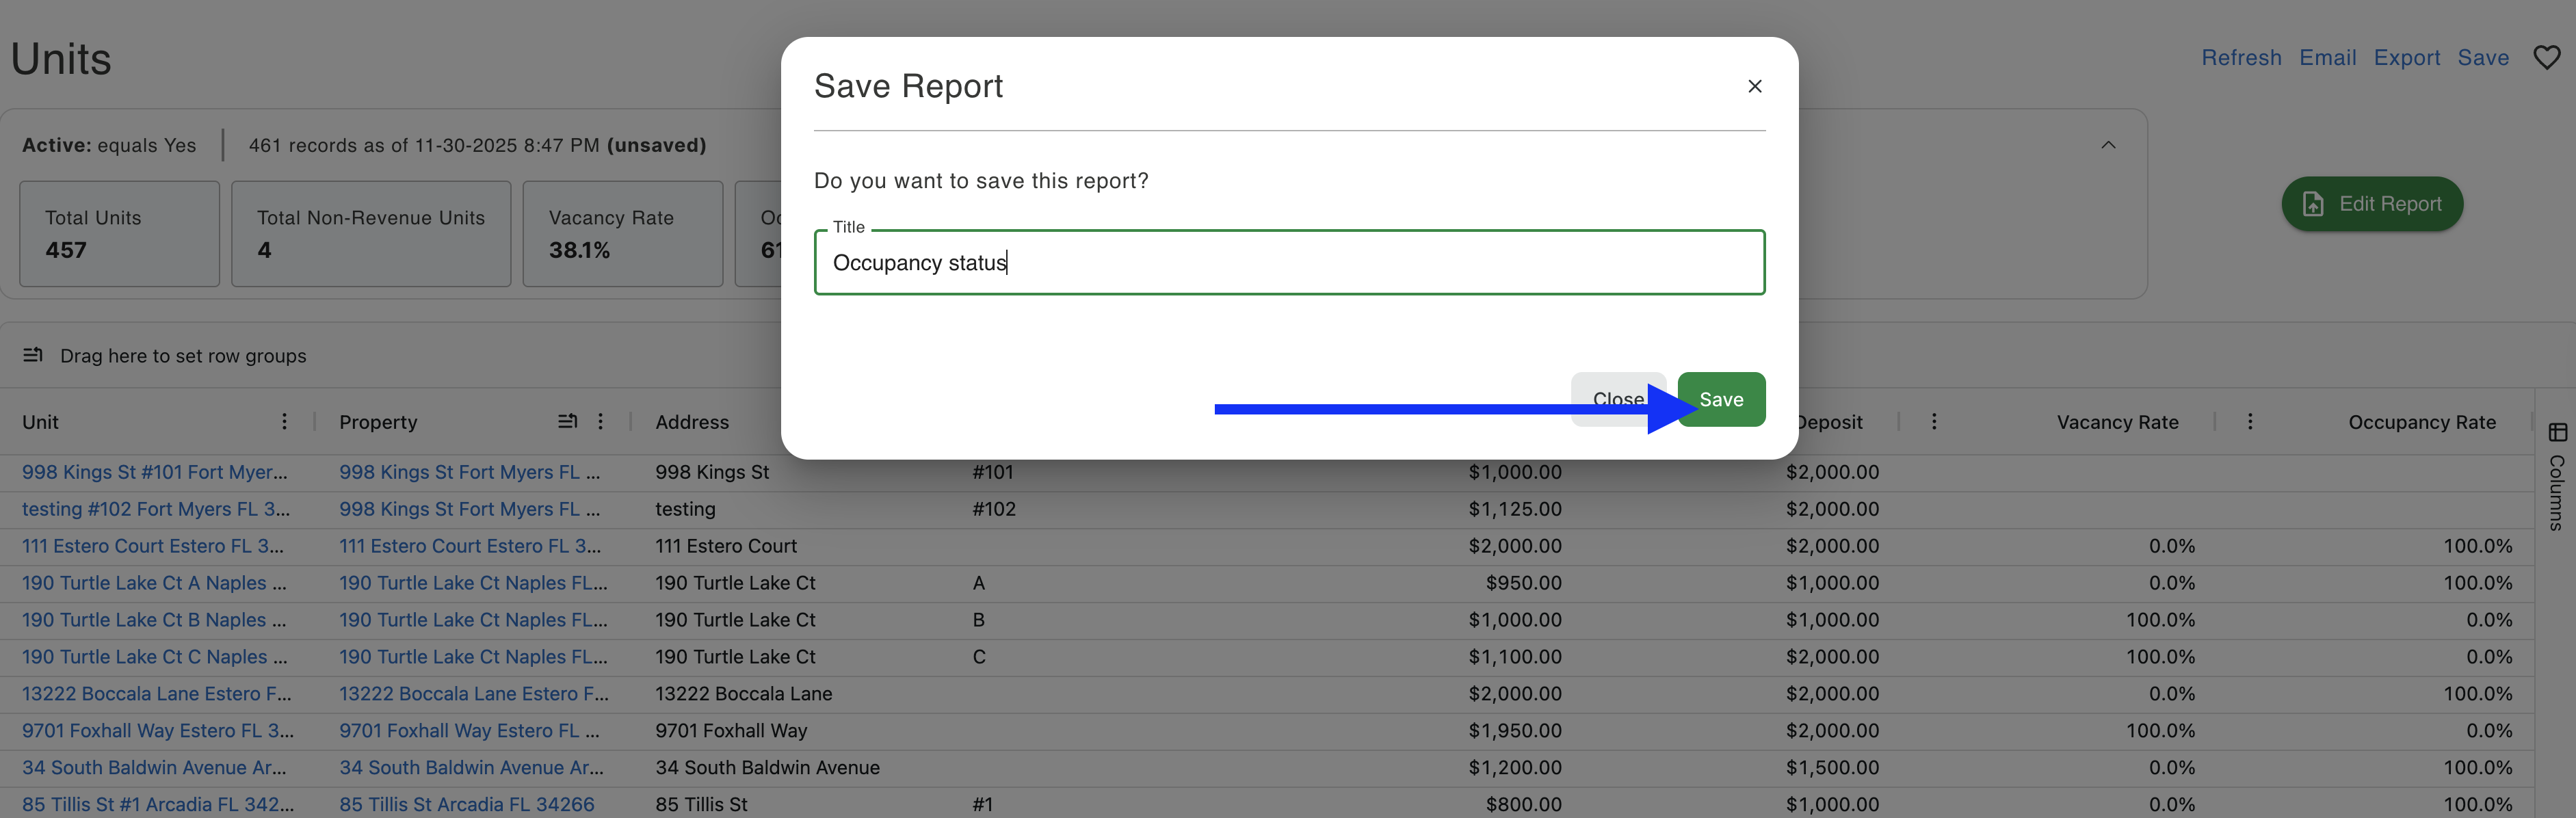Close the Save Report dialog with X
Screen dimensions: 2576x818
(x=1754, y=86)
